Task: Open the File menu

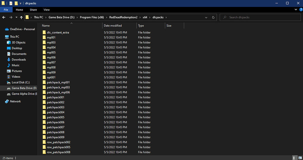Action: [6, 10]
